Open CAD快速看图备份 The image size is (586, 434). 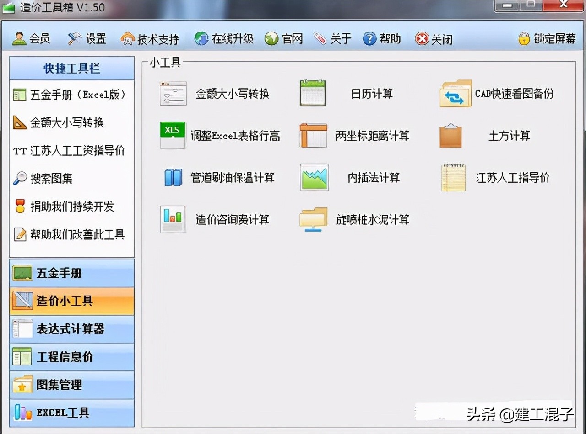coord(514,93)
